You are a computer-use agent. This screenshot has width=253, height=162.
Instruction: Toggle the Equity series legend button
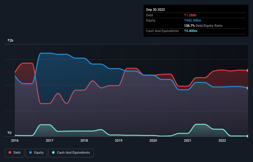36,153
